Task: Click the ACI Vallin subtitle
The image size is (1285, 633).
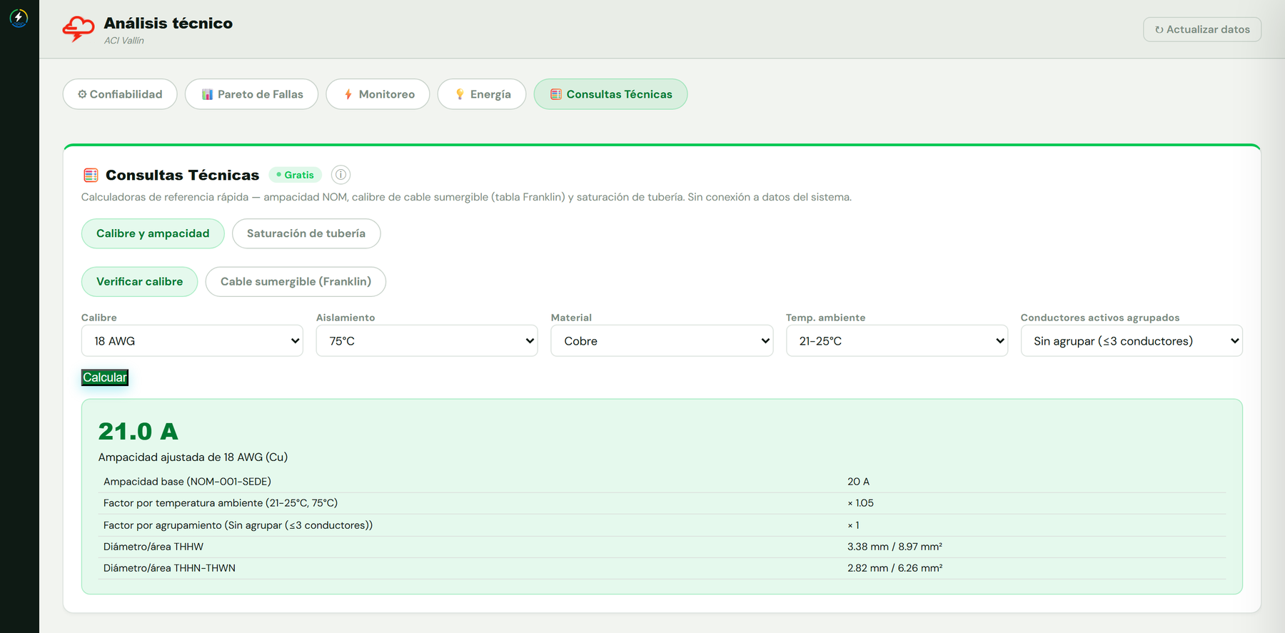Action: (124, 41)
